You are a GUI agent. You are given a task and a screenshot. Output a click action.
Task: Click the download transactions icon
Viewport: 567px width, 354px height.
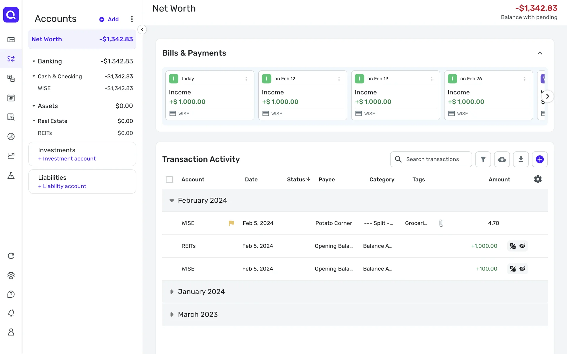click(521, 159)
